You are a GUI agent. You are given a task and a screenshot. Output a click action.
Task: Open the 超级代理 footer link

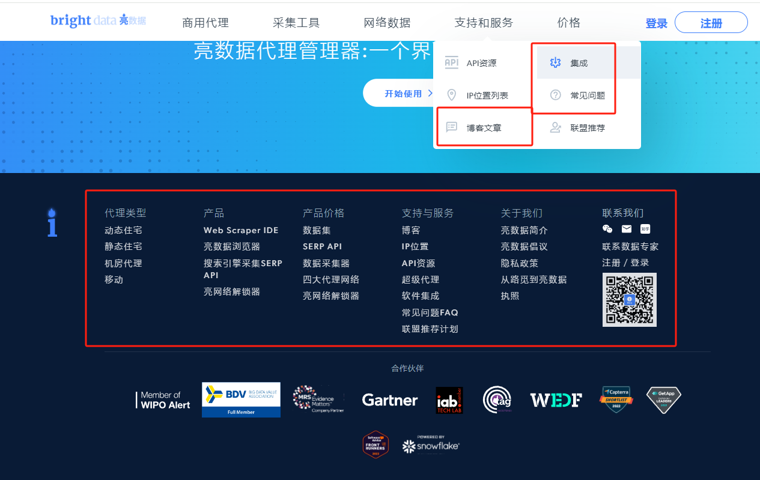[x=421, y=279]
